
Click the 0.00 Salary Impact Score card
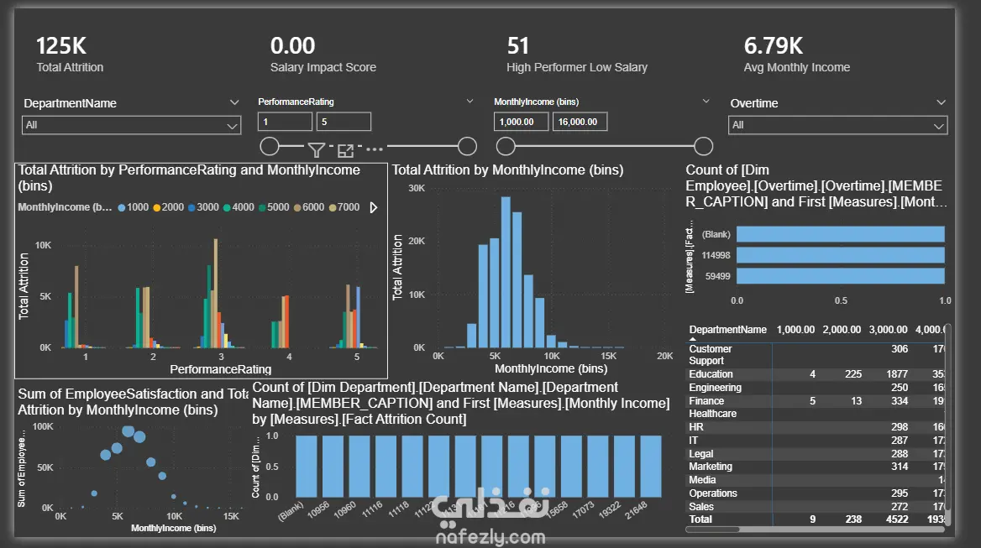[323, 54]
